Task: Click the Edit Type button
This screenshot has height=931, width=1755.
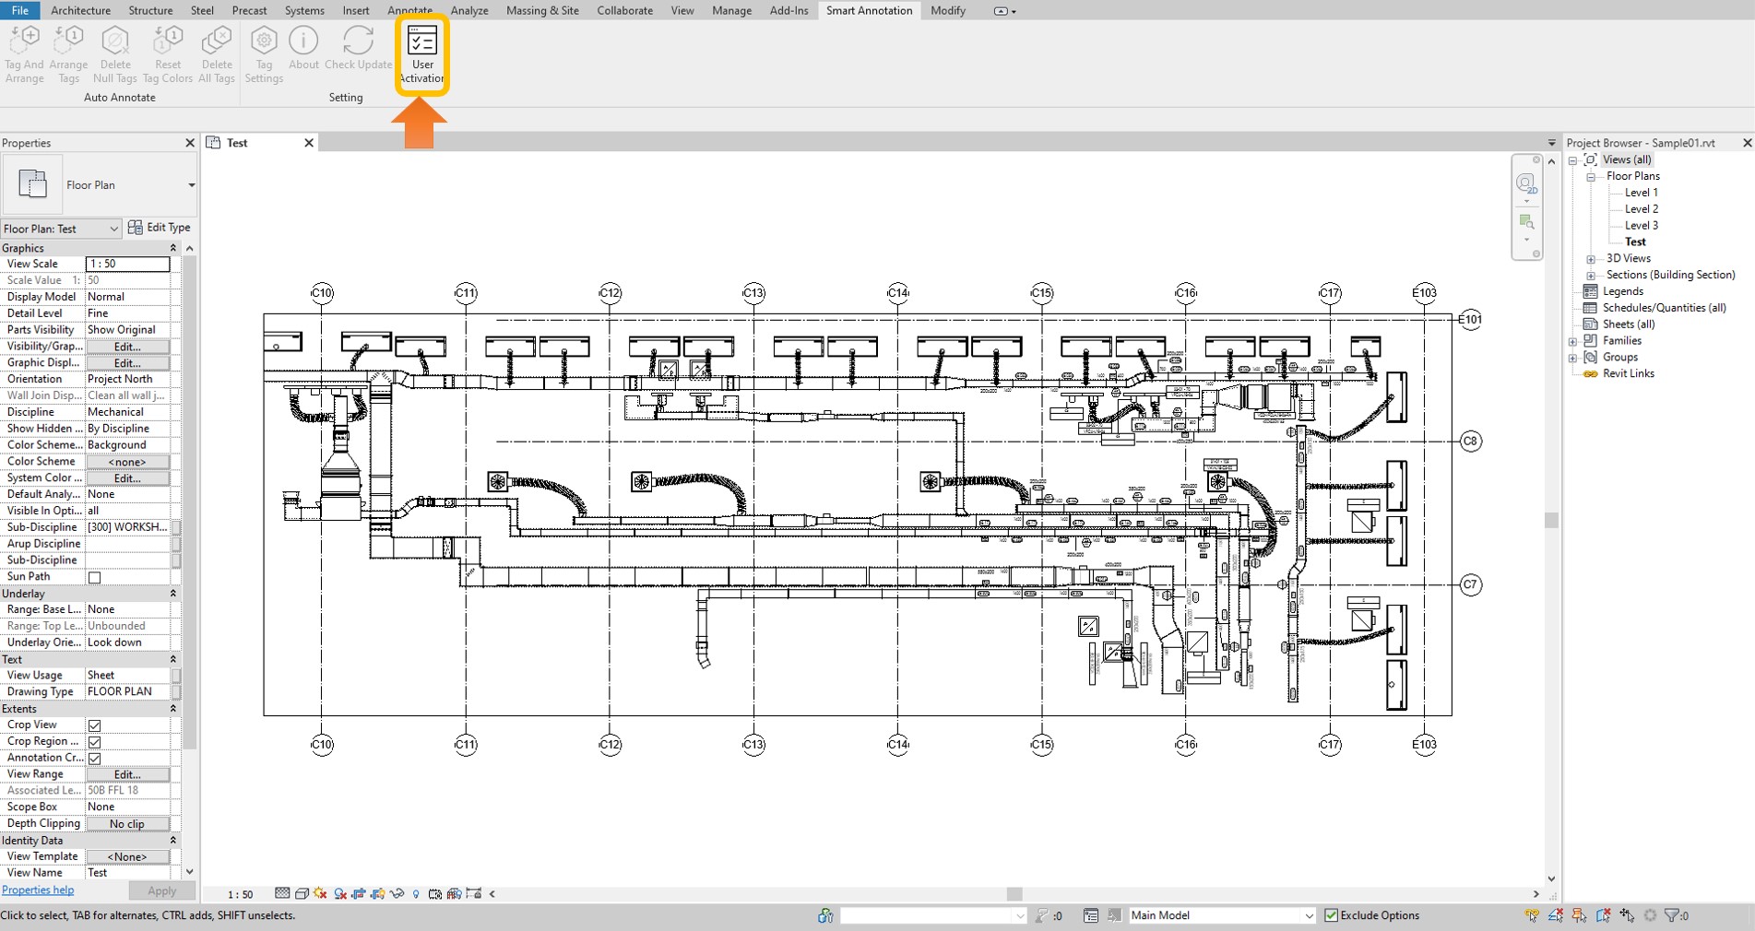Action: click(x=160, y=228)
